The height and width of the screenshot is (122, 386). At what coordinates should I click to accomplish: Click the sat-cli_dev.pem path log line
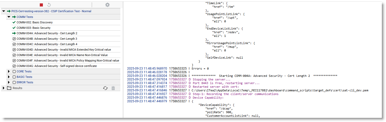pos(280,90)
